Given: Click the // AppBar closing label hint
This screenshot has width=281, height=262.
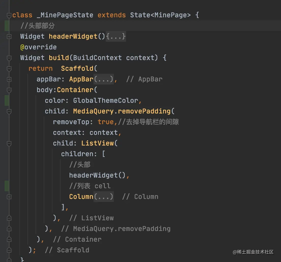Looking at the screenshot, I should click(145, 79).
